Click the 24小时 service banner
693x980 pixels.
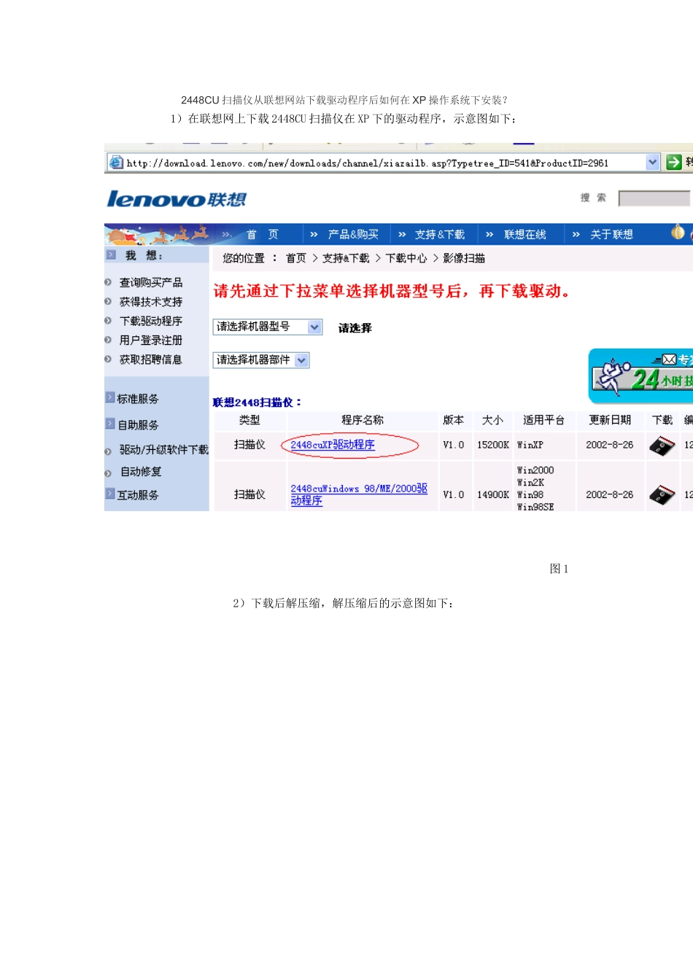[641, 376]
